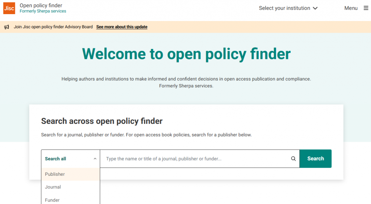This screenshot has height=204, width=371.
Task: Click the Menu label in header
Action: tap(351, 8)
